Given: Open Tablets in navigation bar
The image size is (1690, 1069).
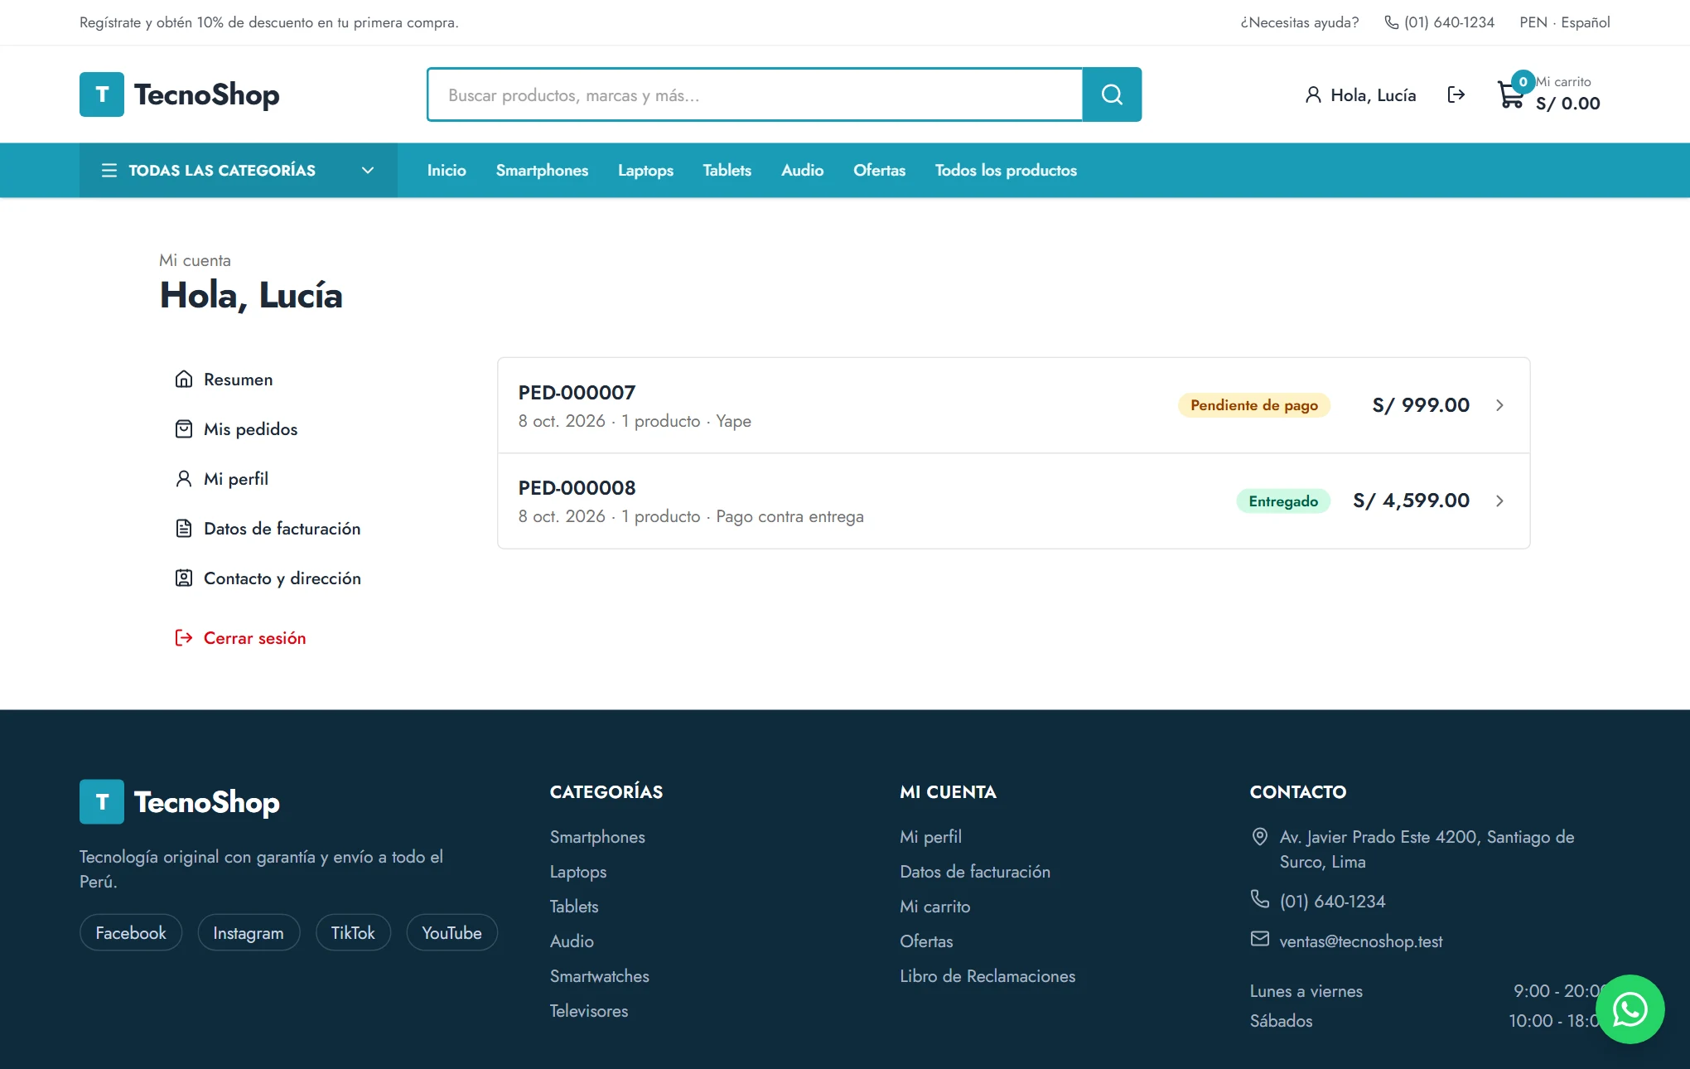Looking at the screenshot, I should pos(727,170).
